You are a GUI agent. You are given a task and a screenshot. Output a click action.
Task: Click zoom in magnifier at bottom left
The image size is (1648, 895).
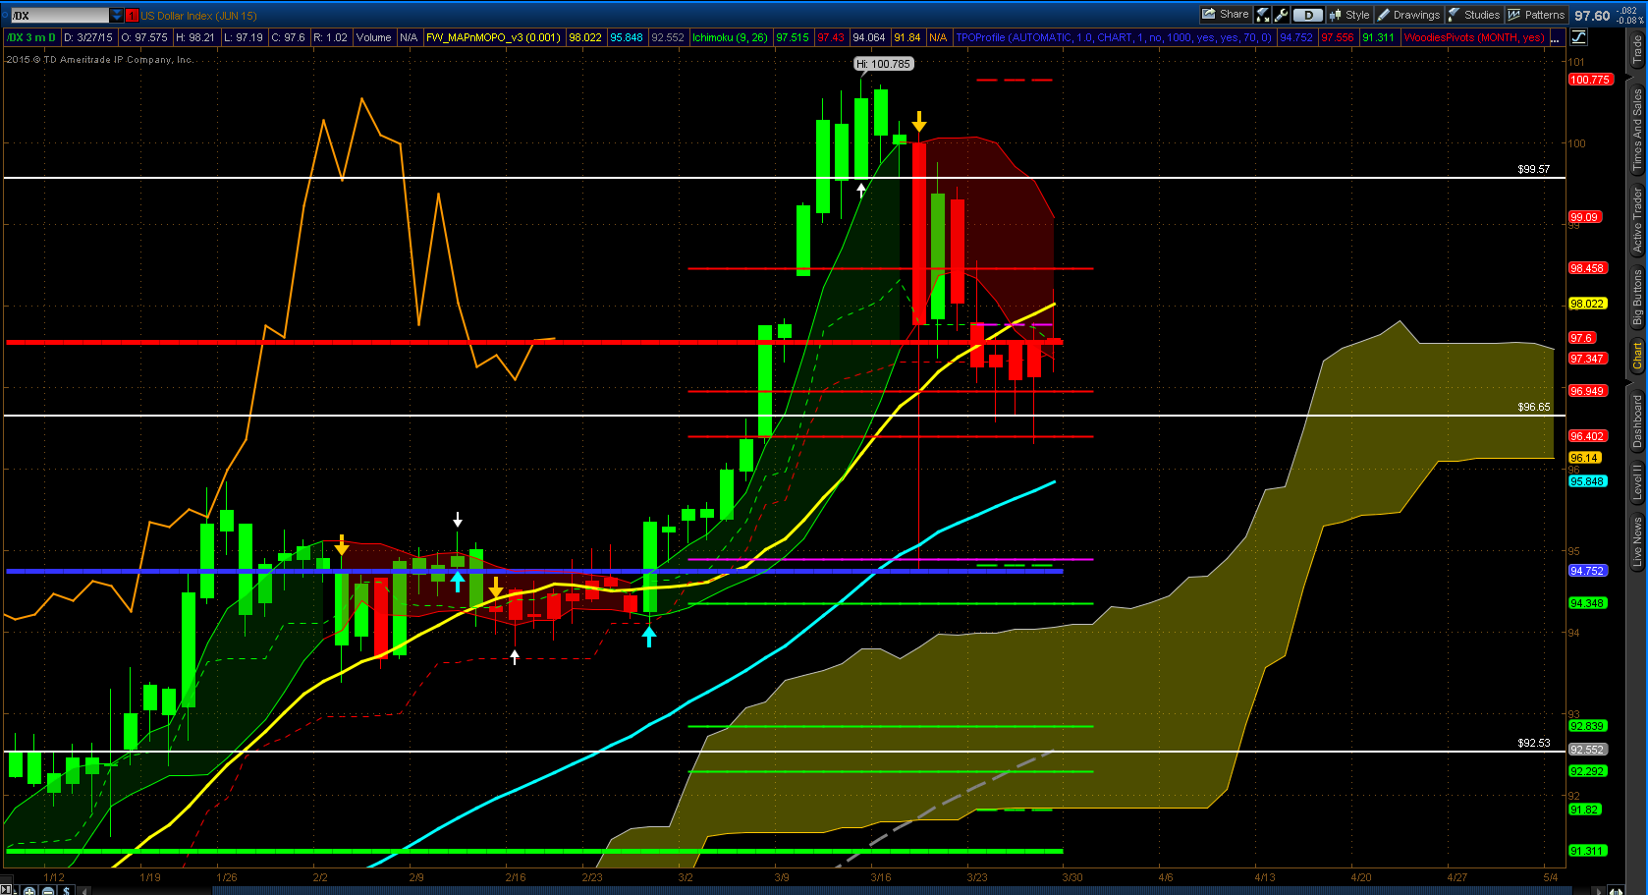pyautogui.click(x=29, y=890)
